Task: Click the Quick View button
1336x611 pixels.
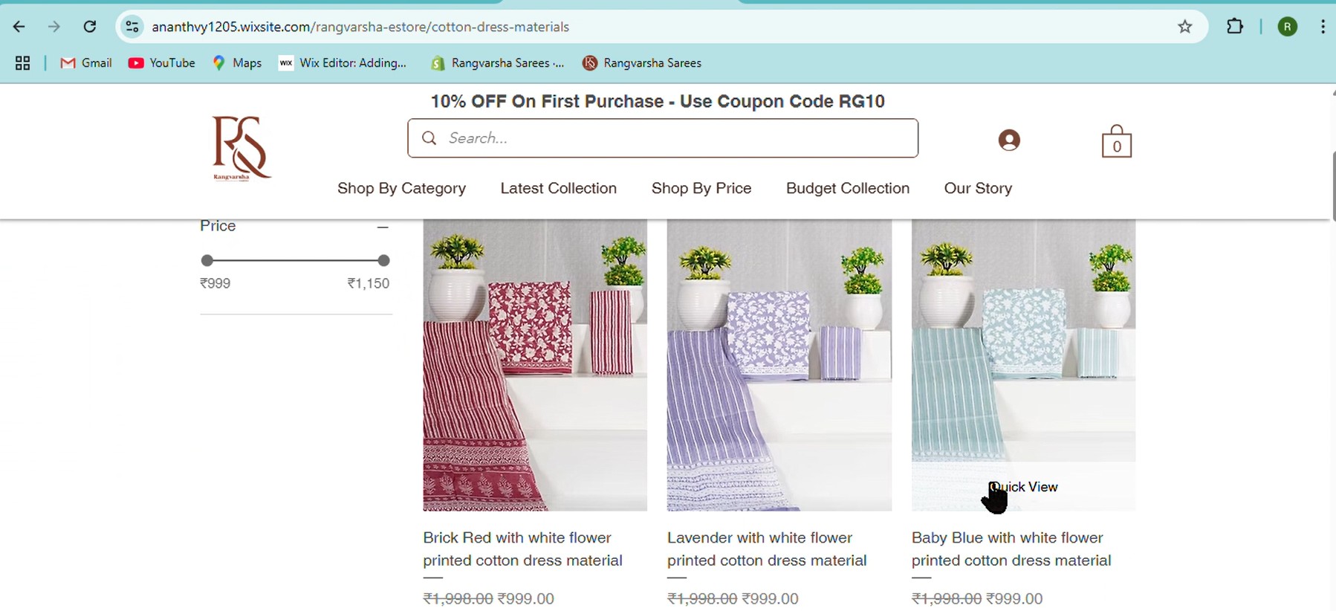Action: [1024, 487]
